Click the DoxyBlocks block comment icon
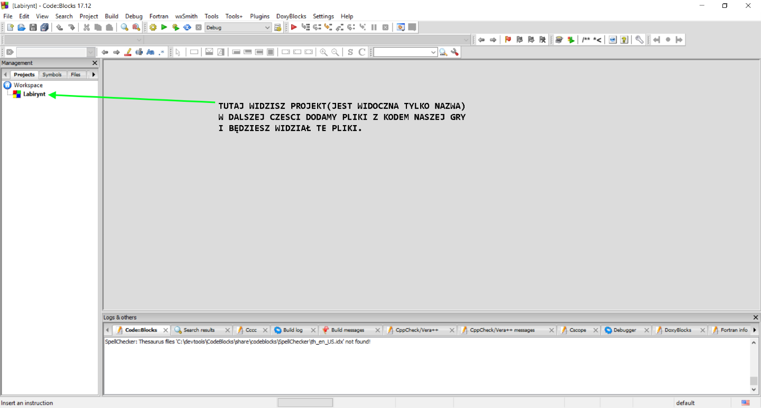761x408 pixels. [x=586, y=40]
